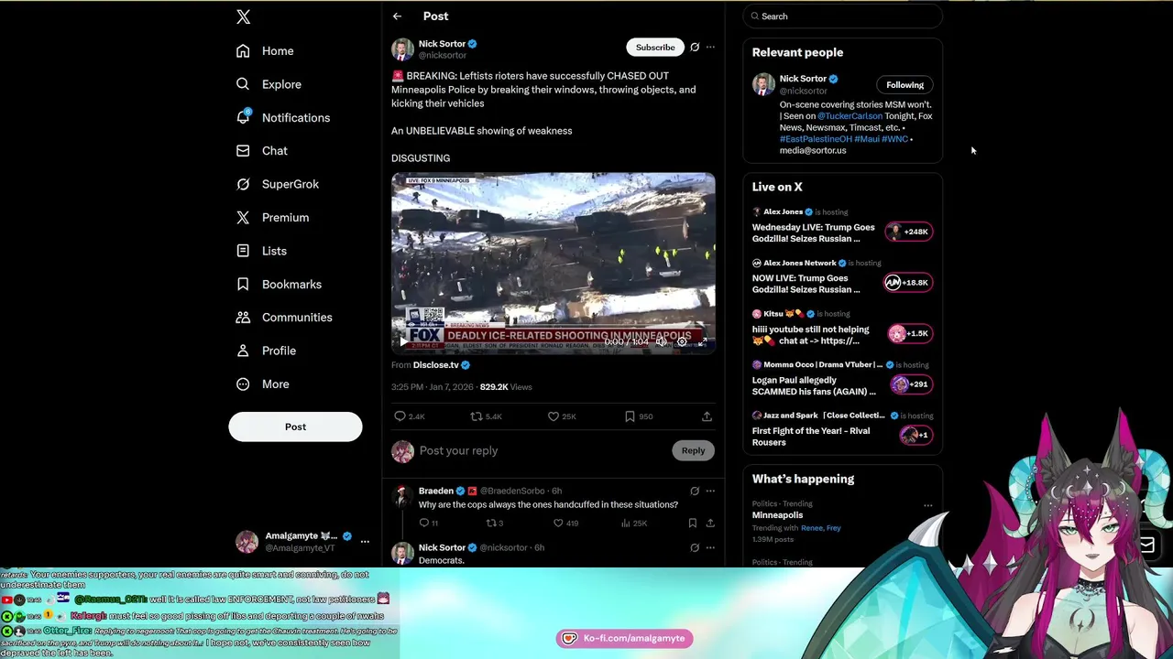Click Following button for Nick Sortor

[x=904, y=85]
